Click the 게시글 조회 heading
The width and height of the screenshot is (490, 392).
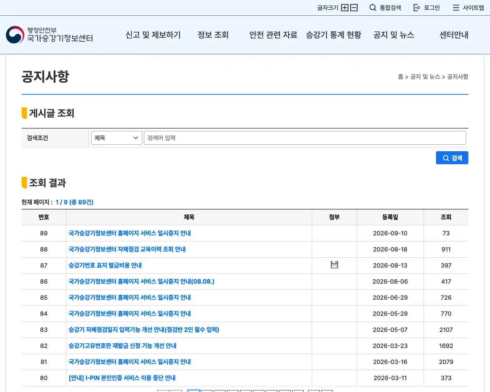(x=52, y=113)
